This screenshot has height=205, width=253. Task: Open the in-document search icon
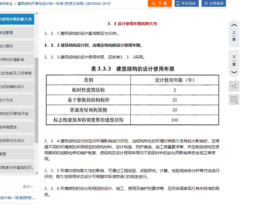point(234,100)
